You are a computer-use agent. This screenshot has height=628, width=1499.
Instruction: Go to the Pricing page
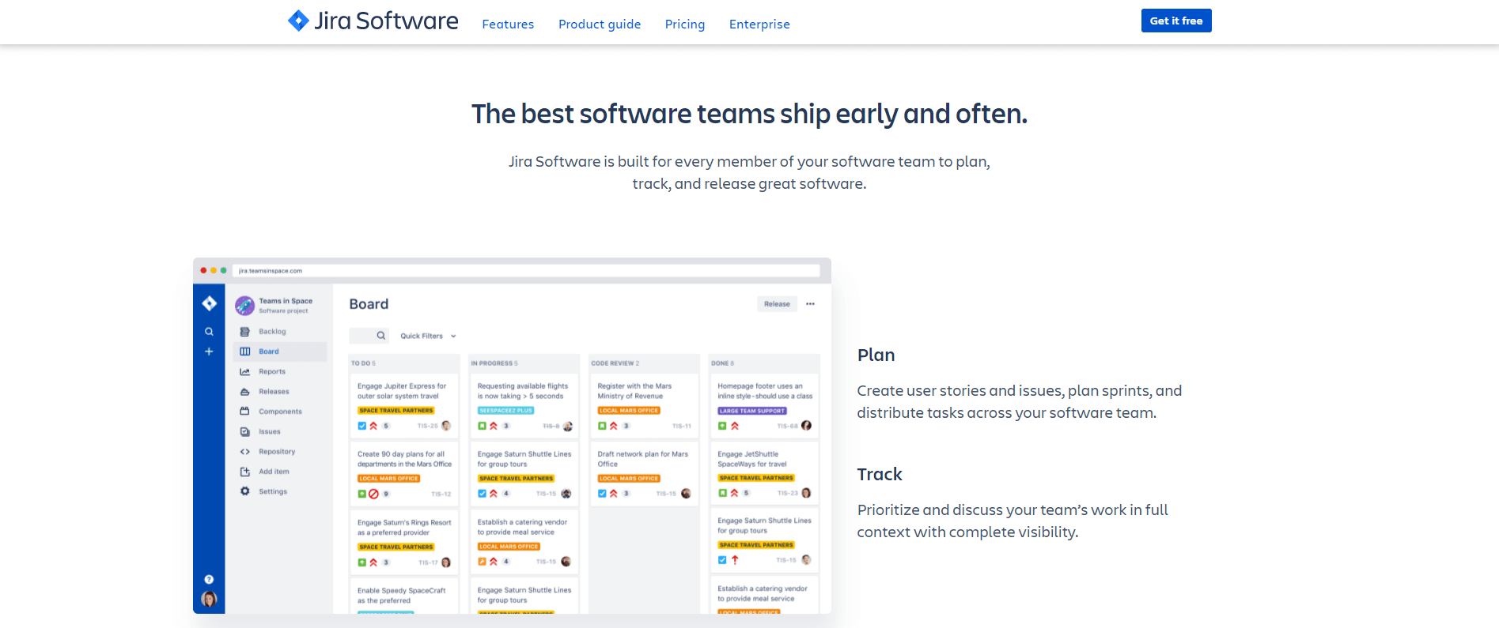685,24
